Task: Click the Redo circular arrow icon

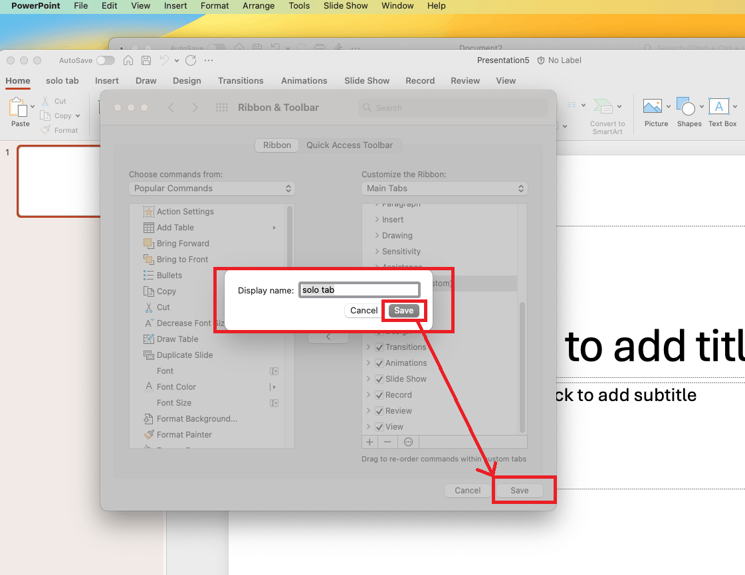Action: (x=191, y=60)
